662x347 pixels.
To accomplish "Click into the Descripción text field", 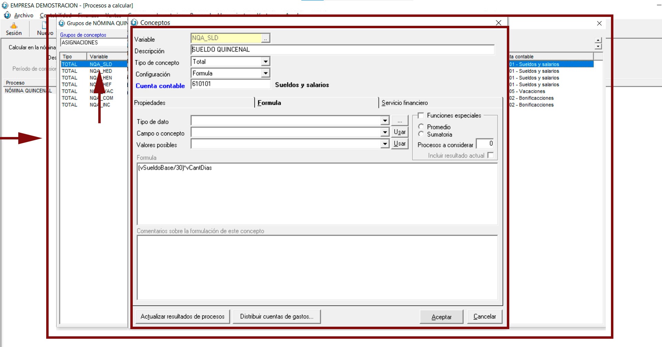I will (x=341, y=50).
